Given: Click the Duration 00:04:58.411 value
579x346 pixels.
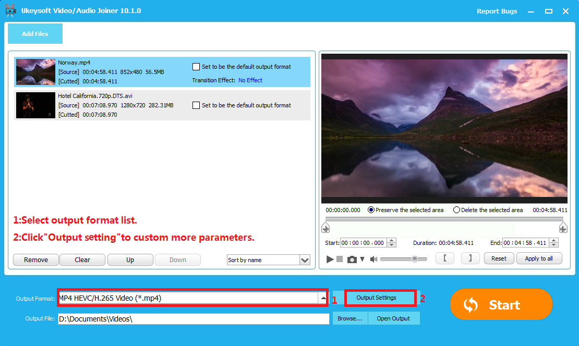Looking at the screenshot, I should pyautogui.click(x=456, y=243).
